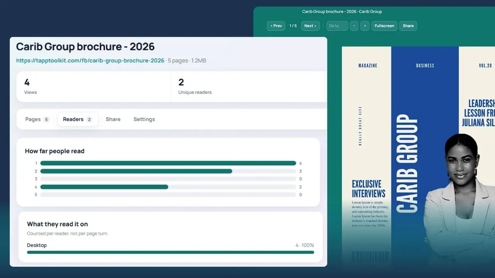Click the "What they read it on" heading

tap(58, 224)
